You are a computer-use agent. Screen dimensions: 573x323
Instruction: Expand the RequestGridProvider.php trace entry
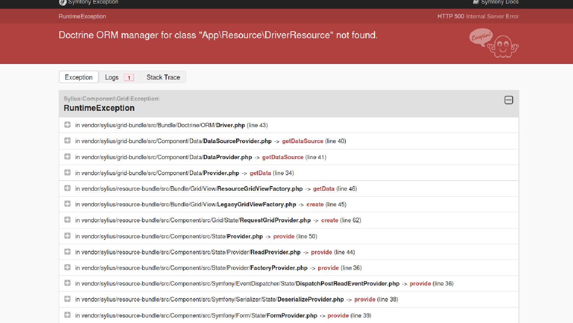pyautogui.click(x=67, y=220)
